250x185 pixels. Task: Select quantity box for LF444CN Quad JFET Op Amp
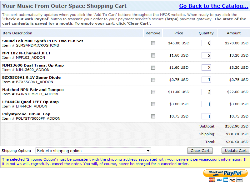click(x=206, y=104)
